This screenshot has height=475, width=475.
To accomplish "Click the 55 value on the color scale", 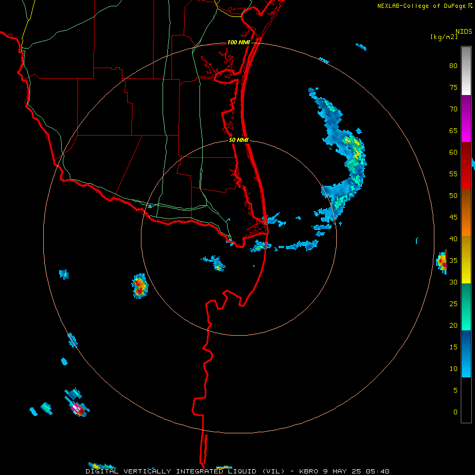I will coord(453,174).
